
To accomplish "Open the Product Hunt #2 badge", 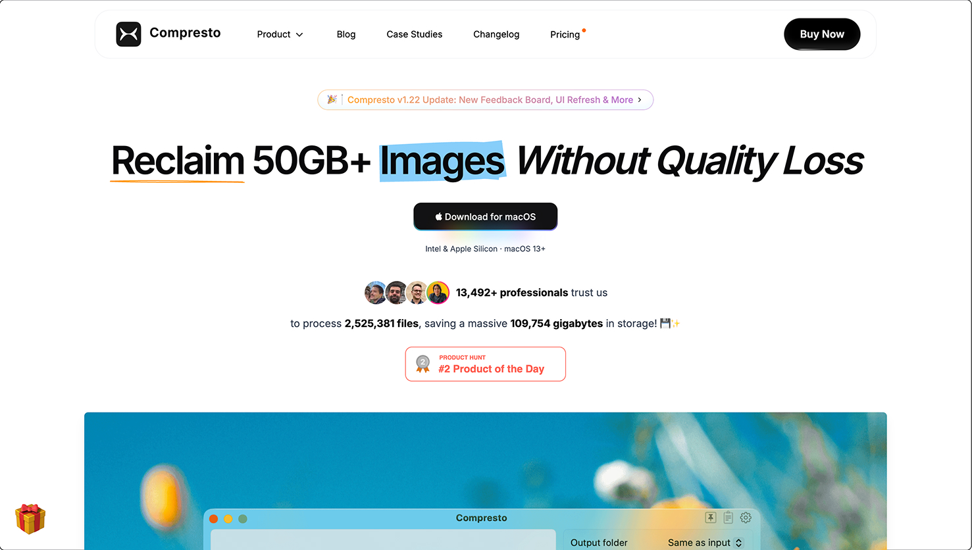I will pyautogui.click(x=486, y=364).
